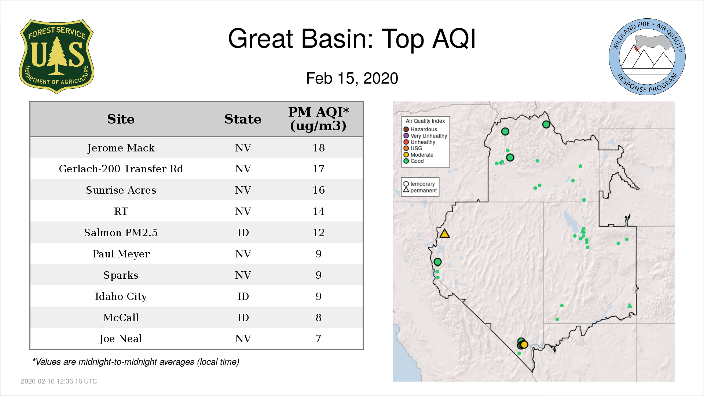Click the permanent triangle legend symbol
This screenshot has width=704, height=396.
click(x=406, y=190)
